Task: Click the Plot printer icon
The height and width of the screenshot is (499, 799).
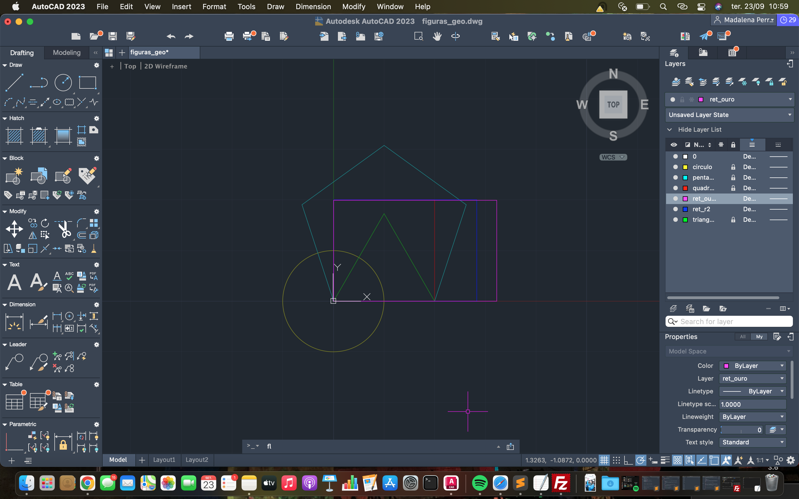Action: 229,36
